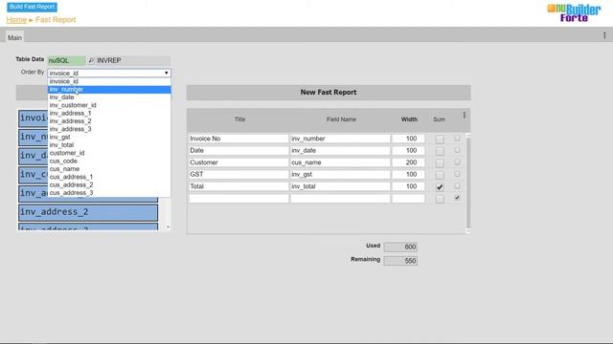Toggle Sum checkbox for Date row
The height and width of the screenshot is (344, 613).
pyautogui.click(x=440, y=151)
